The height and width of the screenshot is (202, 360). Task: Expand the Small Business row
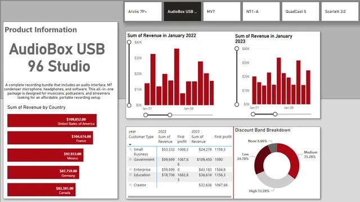(x=130, y=149)
